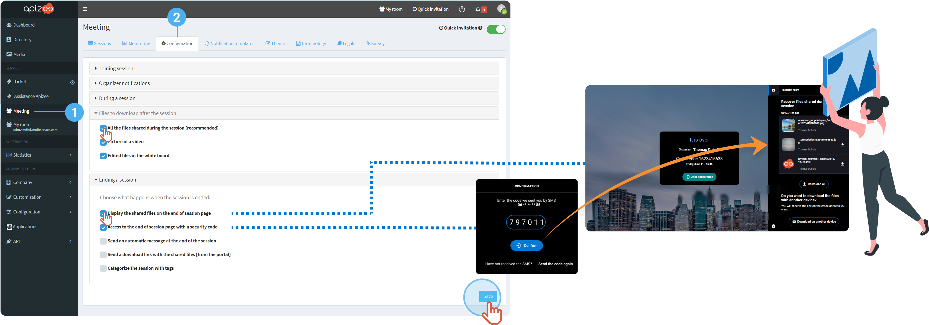Check Categorize the session with tags

103,268
